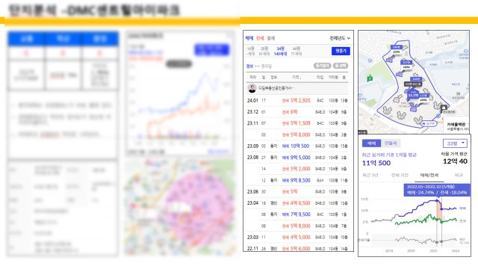
Task: Click the 11.1억 house-shaped price marker
Action: pos(413,95)
